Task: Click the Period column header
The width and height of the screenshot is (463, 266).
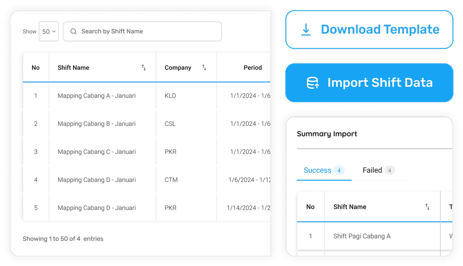Action: [253, 68]
